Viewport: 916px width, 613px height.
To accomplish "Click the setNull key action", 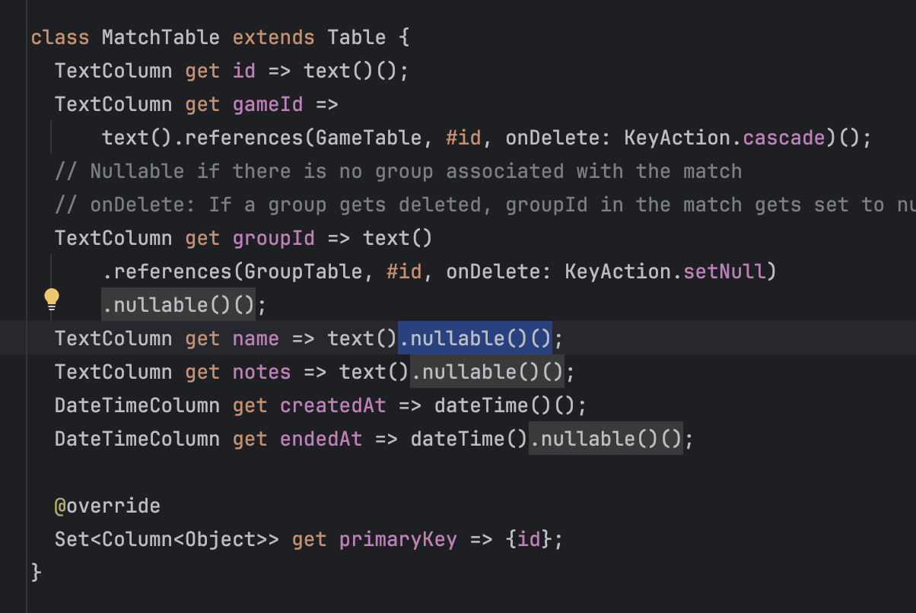I will tap(724, 272).
